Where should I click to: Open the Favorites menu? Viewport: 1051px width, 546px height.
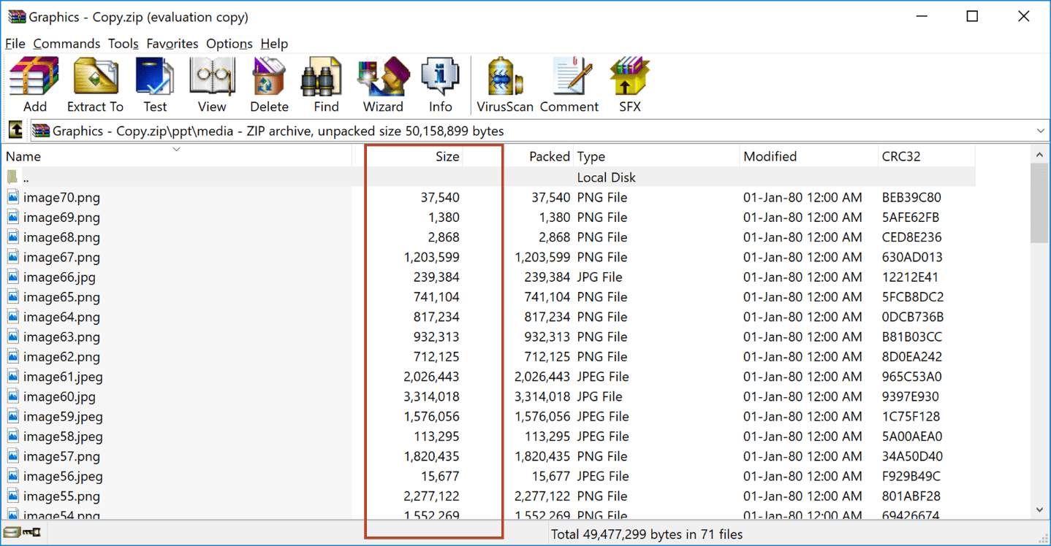pos(172,44)
